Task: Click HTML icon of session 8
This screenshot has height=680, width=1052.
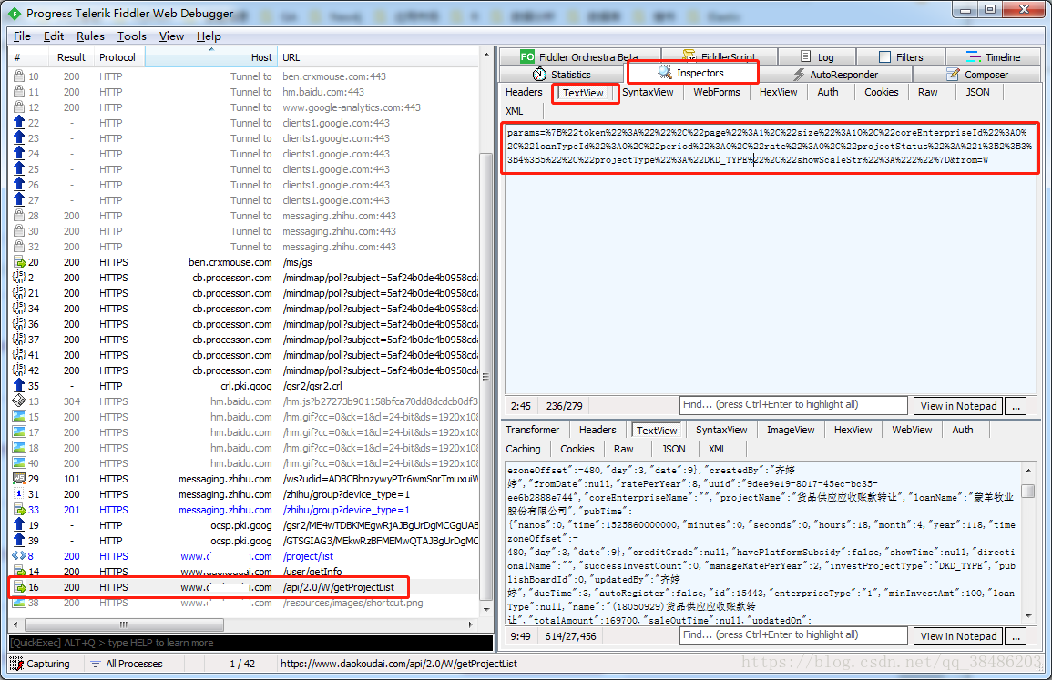Action: pos(19,556)
